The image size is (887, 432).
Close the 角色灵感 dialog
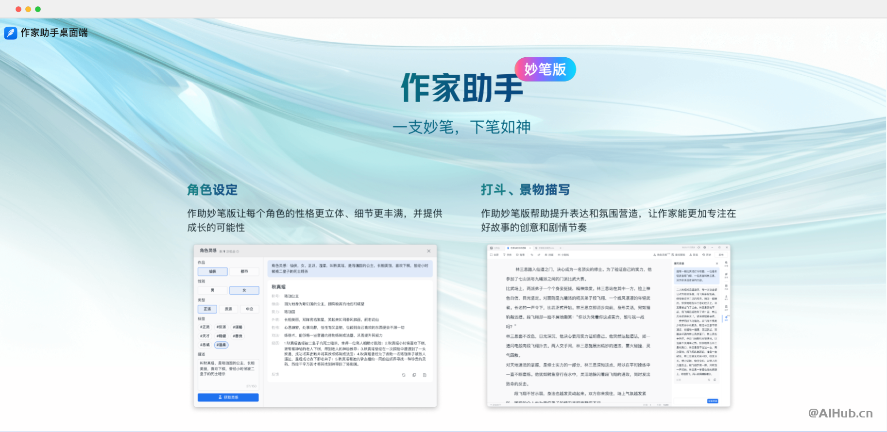pos(428,251)
